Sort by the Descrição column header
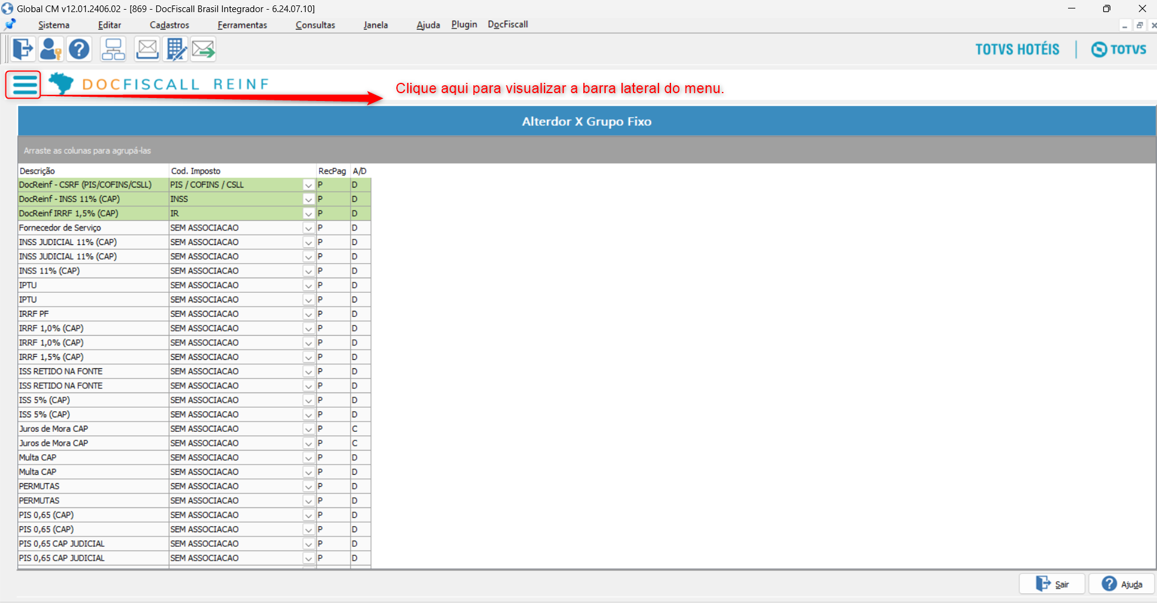Viewport: 1157px width, 603px height. point(93,171)
